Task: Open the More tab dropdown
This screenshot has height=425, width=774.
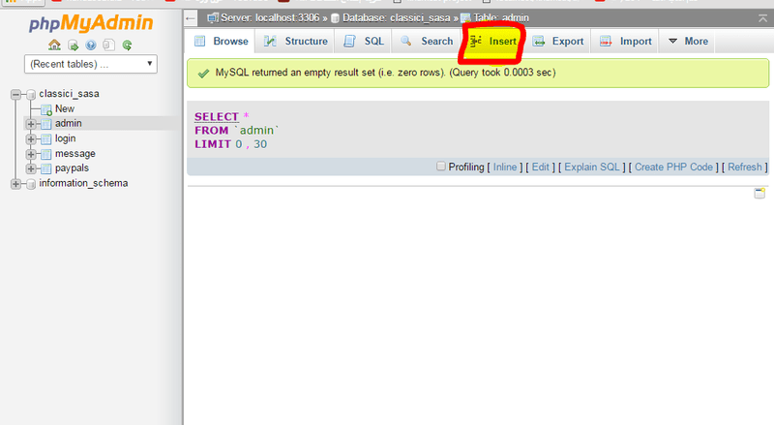Action: click(x=688, y=41)
